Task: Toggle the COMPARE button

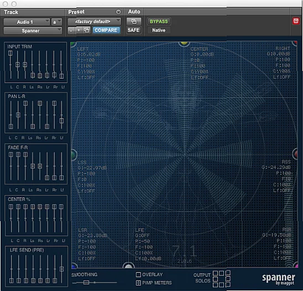Action: (106, 30)
